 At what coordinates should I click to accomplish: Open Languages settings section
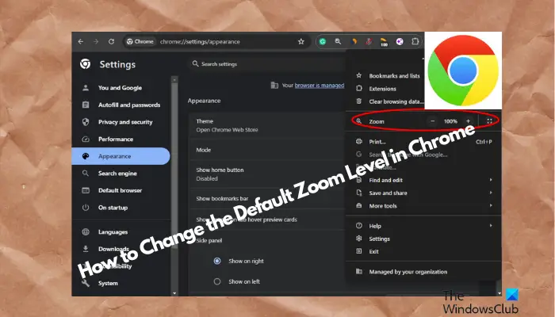coord(121,231)
